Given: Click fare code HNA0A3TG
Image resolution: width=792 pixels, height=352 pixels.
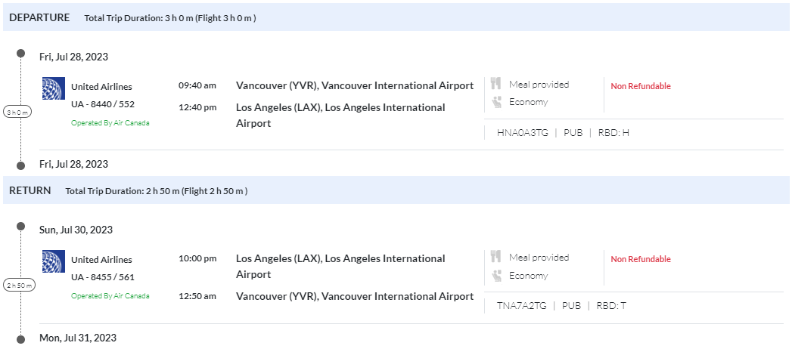Looking at the screenshot, I should (x=522, y=132).
